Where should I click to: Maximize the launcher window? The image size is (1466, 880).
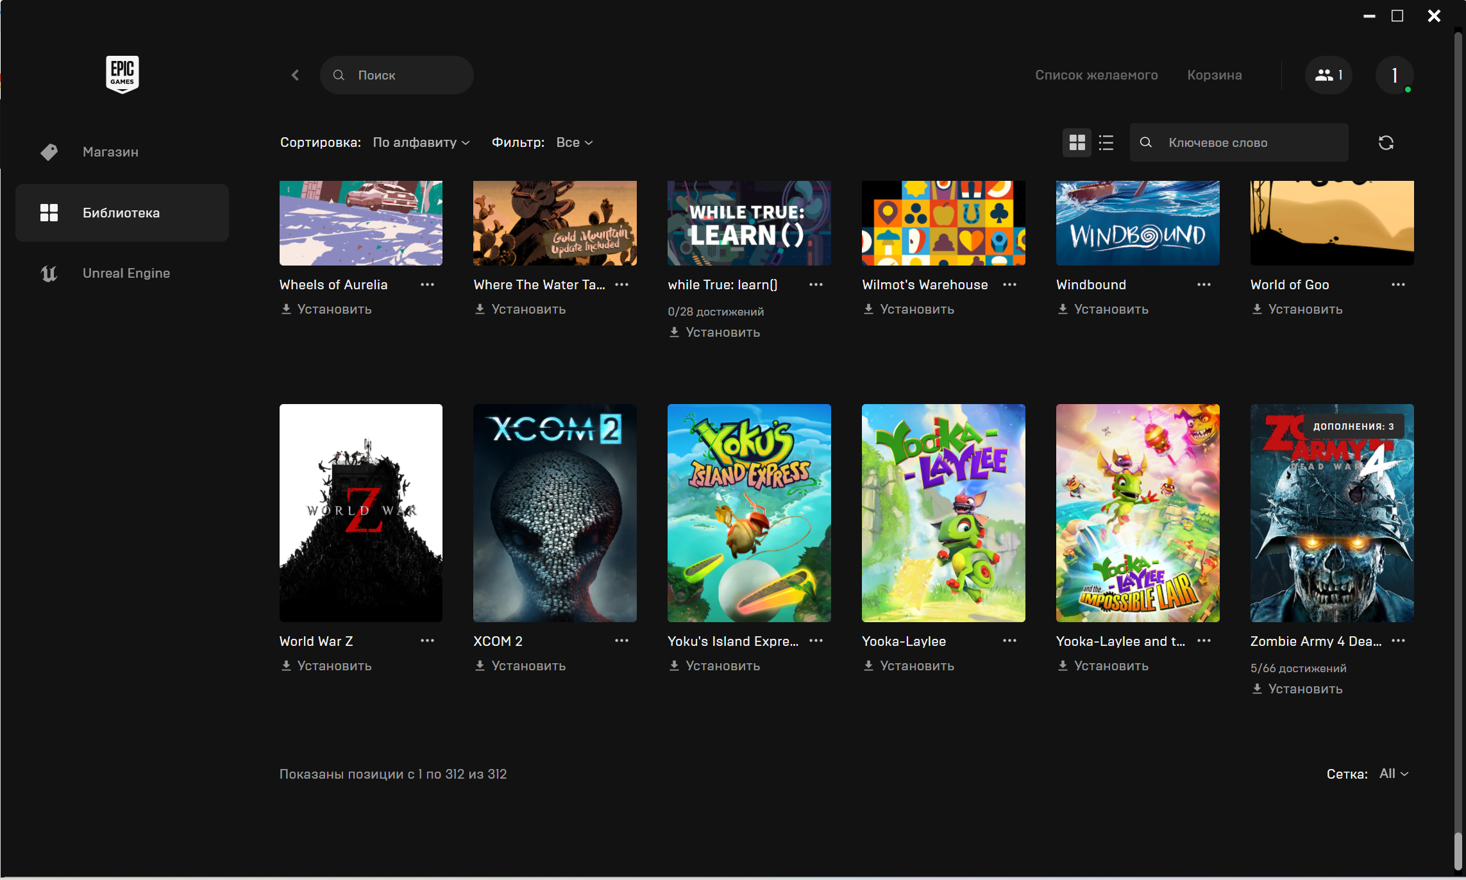coord(1397,16)
